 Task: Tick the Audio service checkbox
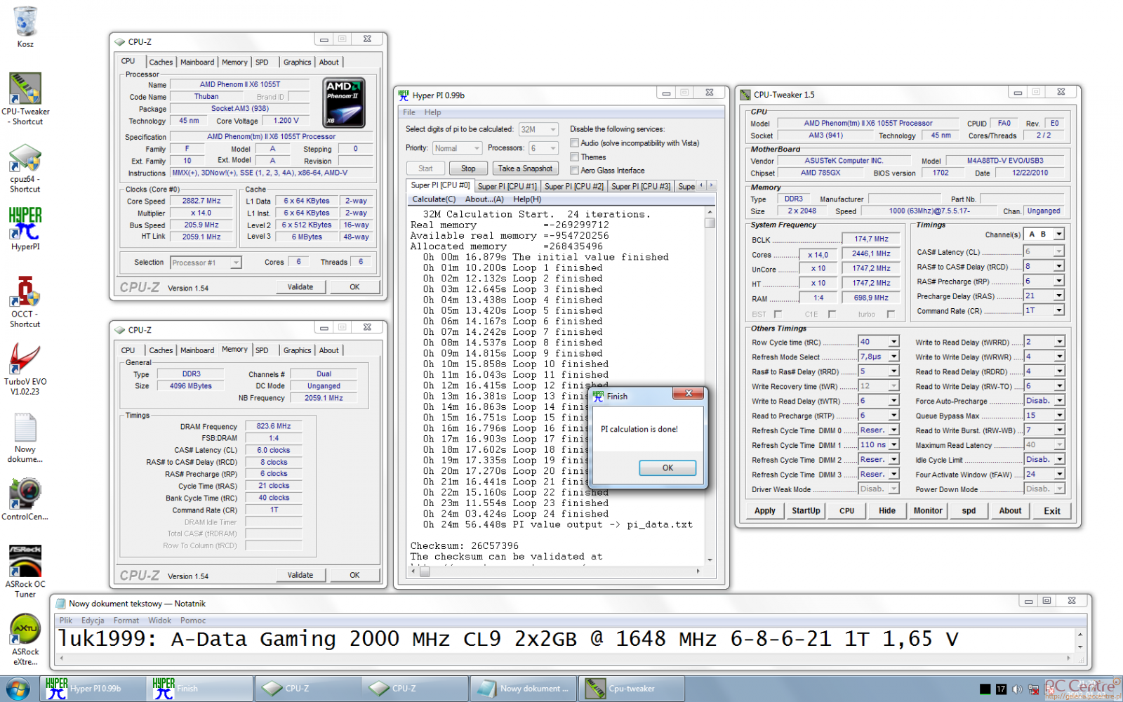[x=574, y=143]
